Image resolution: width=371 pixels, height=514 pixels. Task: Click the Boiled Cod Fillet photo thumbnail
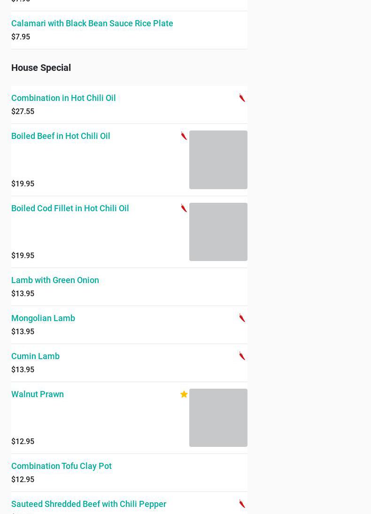(218, 232)
